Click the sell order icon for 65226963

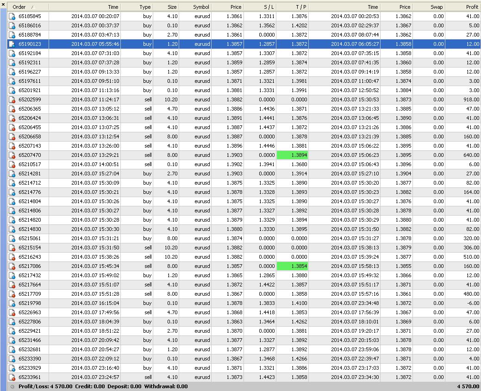tap(12, 312)
